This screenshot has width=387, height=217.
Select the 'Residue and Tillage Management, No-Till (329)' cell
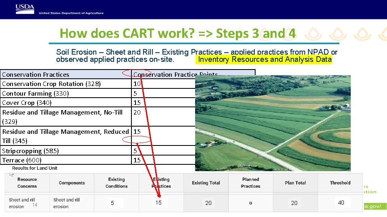(x=66, y=117)
